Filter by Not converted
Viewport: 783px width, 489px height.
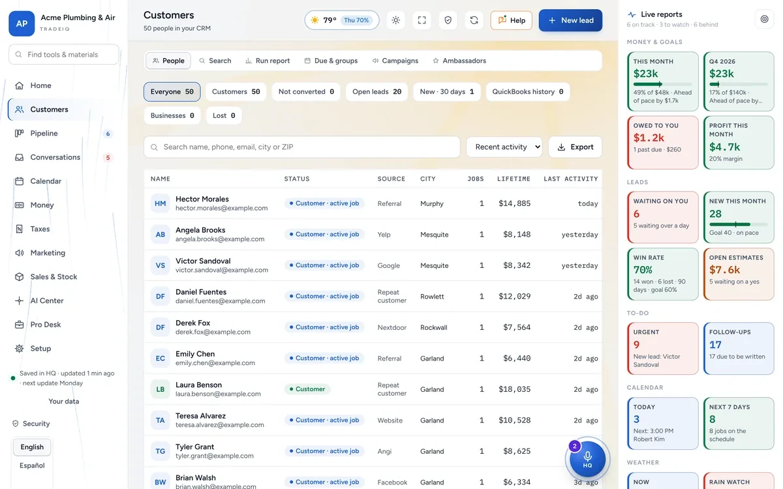(306, 92)
